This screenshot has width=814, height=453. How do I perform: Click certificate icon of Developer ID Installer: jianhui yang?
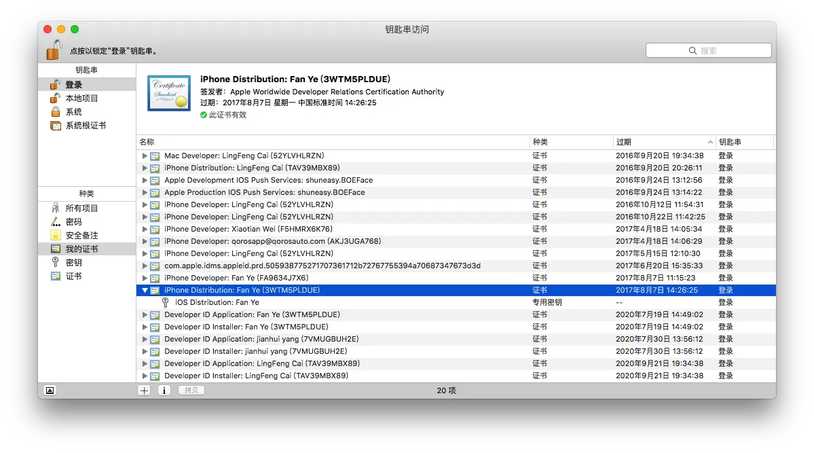(x=155, y=352)
